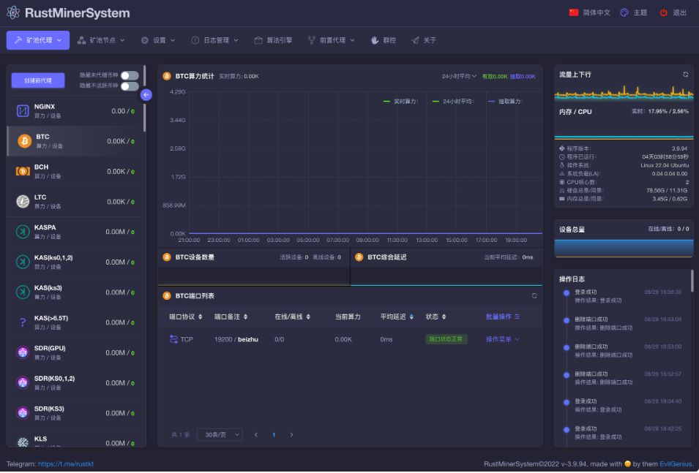699x473 pixels.
Task: Click the operation log panel scrollbar
Action: click(x=692, y=281)
